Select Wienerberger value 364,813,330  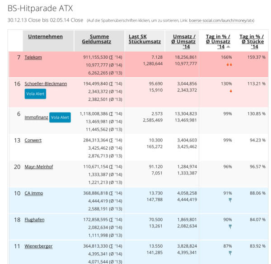(96, 246)
